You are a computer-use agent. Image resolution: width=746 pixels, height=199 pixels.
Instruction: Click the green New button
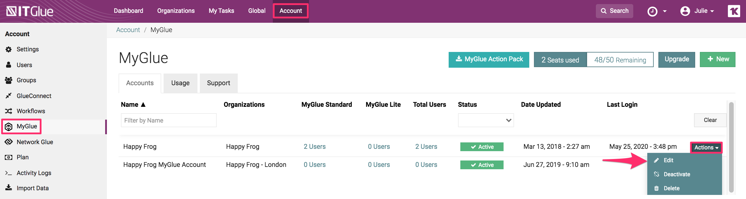point(717,59)
